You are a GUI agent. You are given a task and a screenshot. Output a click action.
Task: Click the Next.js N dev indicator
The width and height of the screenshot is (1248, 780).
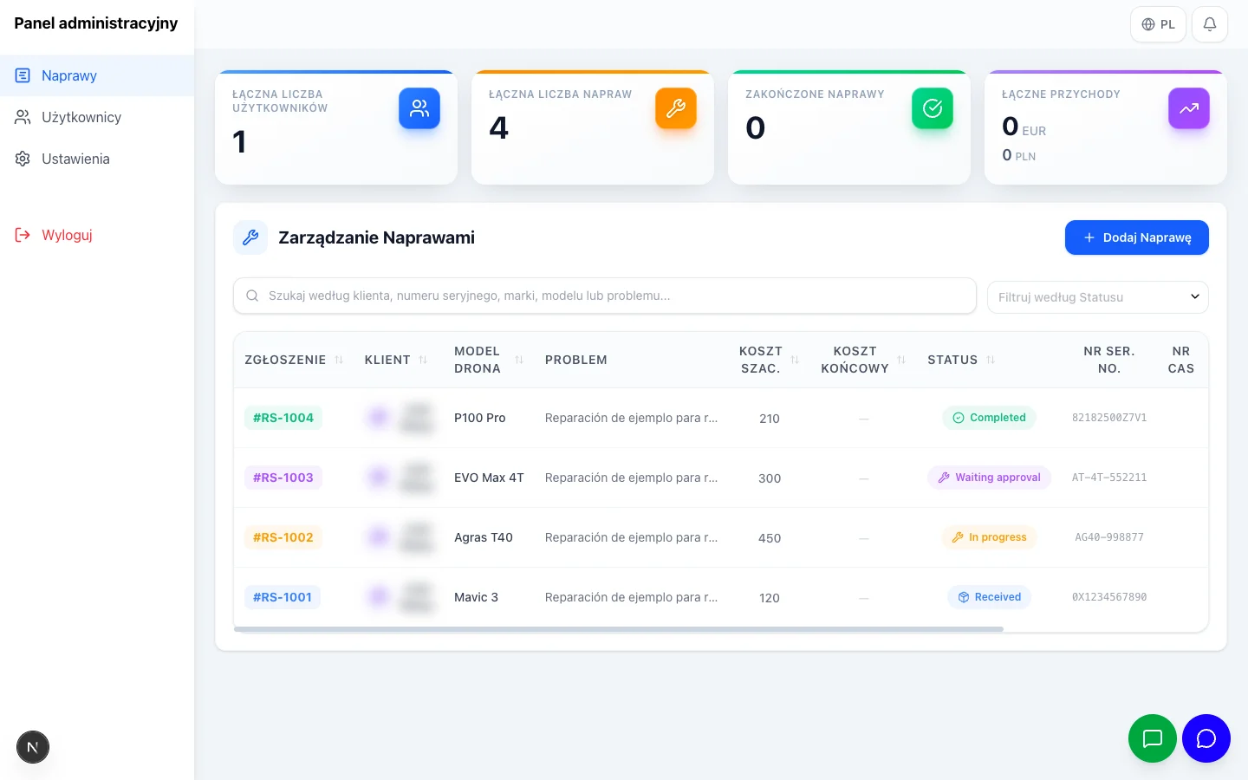click(33, 747)
